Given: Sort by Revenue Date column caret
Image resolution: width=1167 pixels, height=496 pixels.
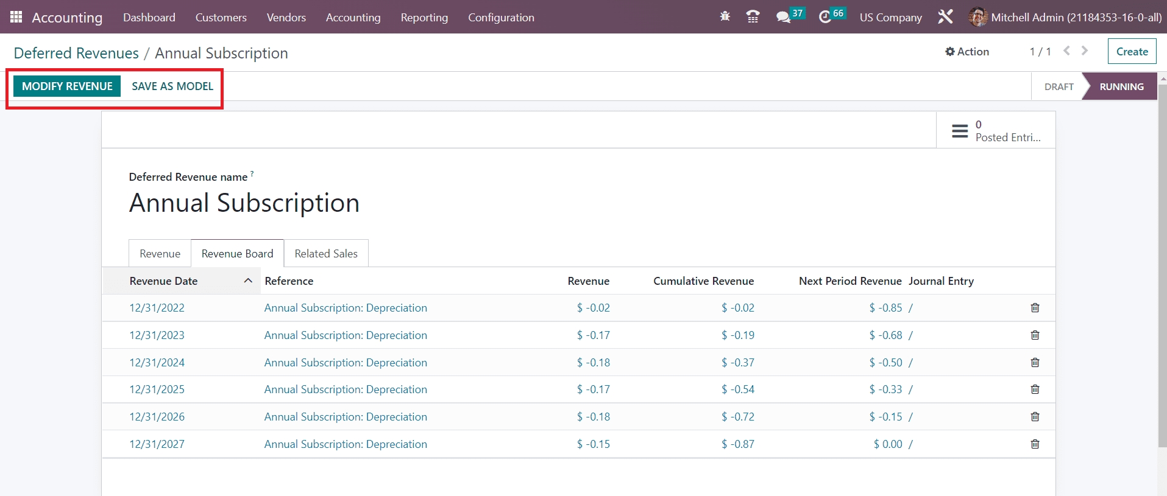Looking at the screenshot, I should (x=248, y=281).
